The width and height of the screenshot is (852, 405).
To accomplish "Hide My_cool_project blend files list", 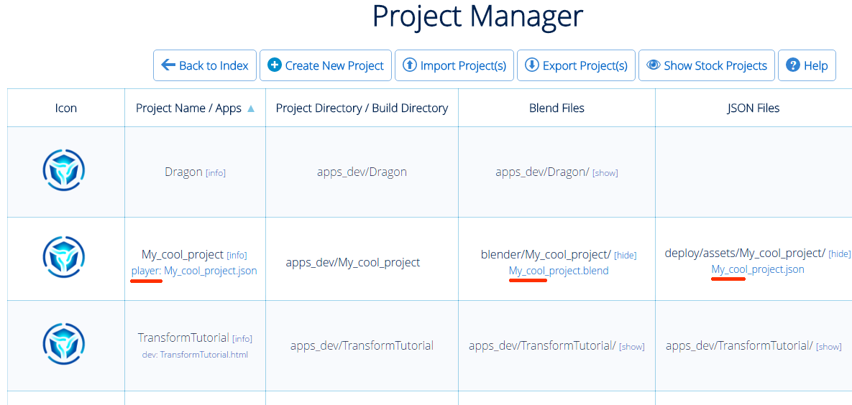I will coord(625,256).
